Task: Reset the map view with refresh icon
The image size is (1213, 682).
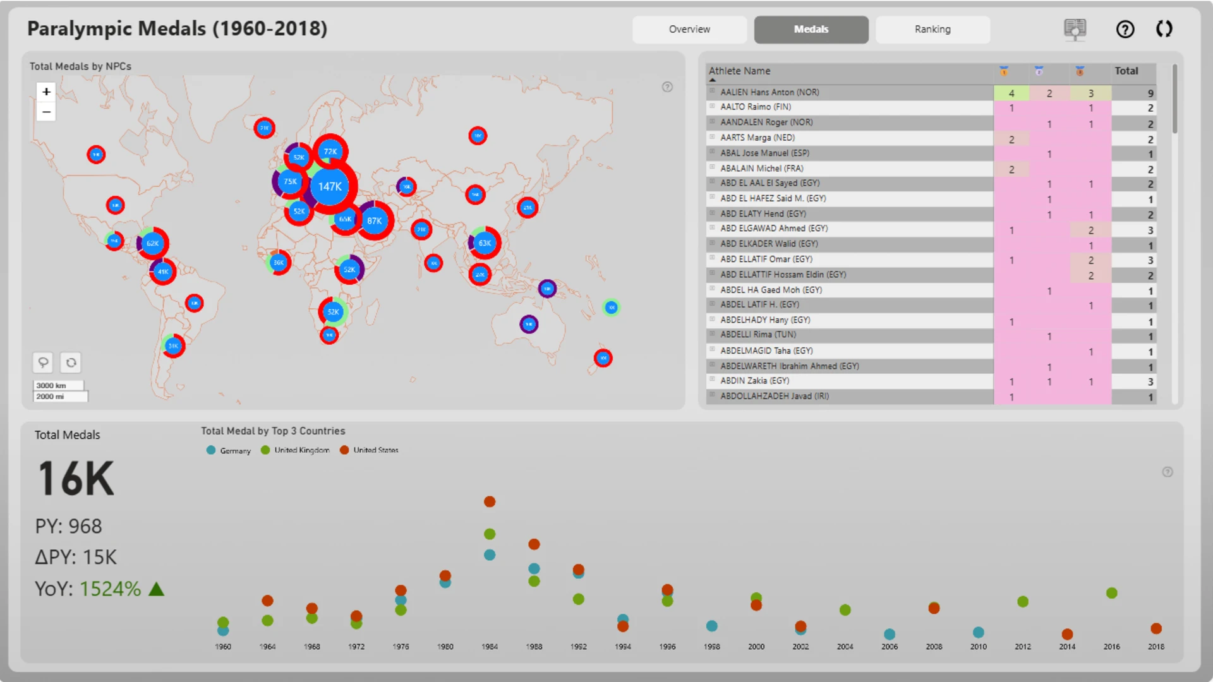Action: [71, 362]
